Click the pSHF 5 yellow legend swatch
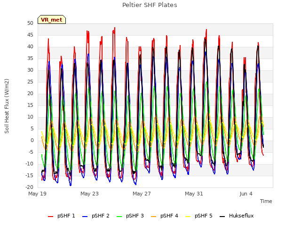 (x=188, y=217)
